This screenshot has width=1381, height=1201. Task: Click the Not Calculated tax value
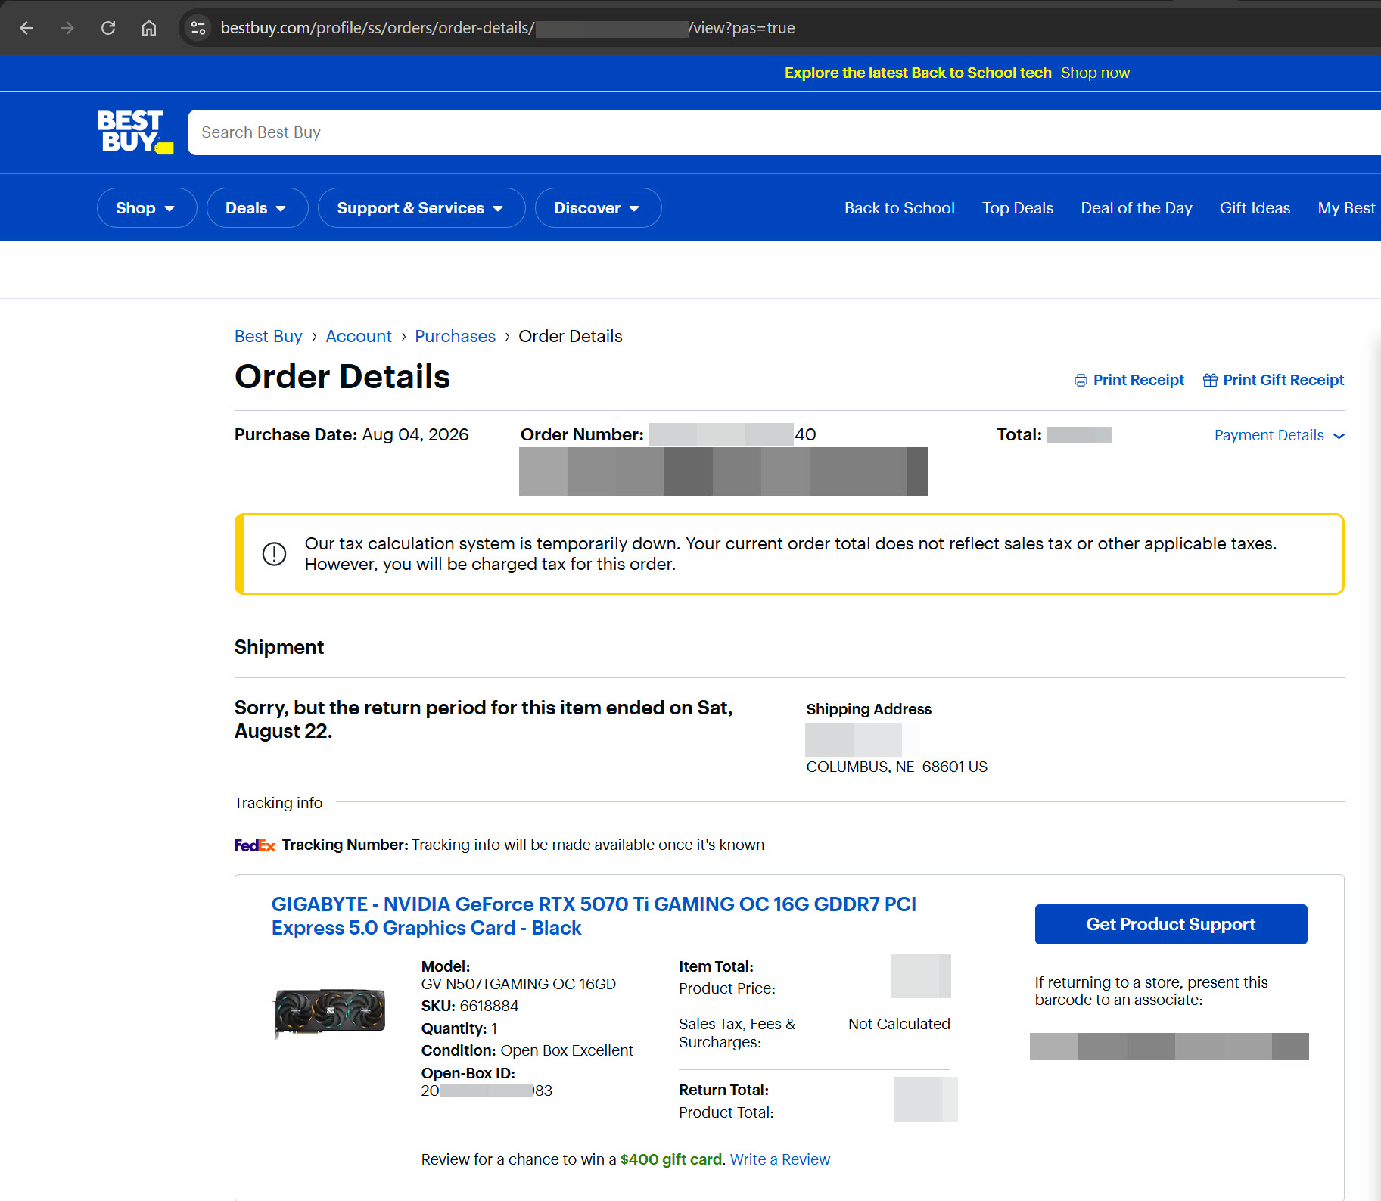pos(899,1024)
